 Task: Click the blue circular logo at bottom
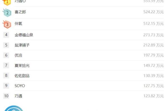[14, 108]
